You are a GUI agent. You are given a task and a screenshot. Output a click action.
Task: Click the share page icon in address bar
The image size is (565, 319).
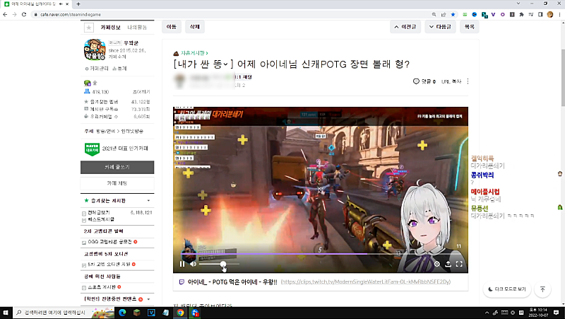coord(444,14)
